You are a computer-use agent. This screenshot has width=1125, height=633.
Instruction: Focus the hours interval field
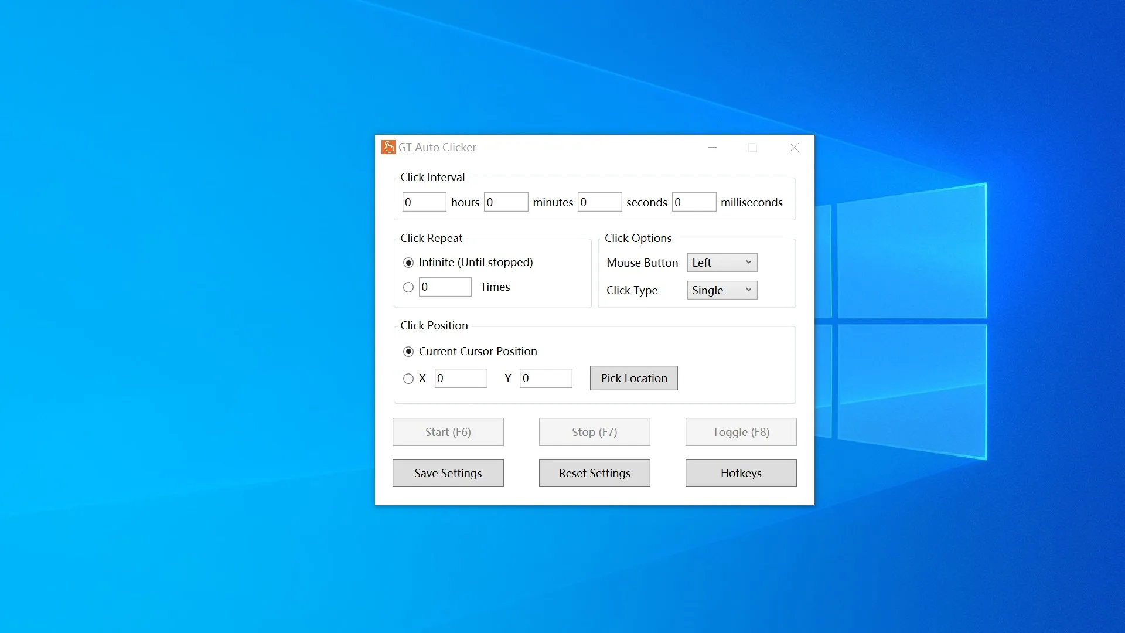424,202
